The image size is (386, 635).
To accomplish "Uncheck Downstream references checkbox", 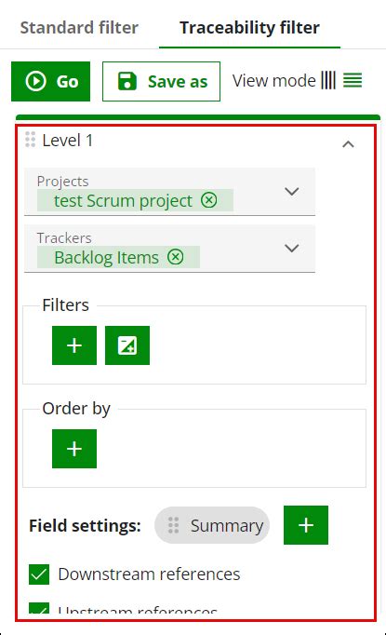I will pos(39,574).
